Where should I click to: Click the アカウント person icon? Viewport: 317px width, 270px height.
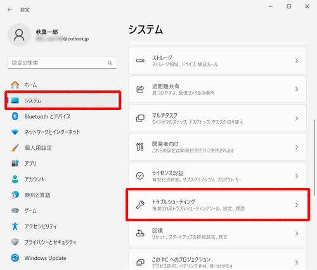15,179
